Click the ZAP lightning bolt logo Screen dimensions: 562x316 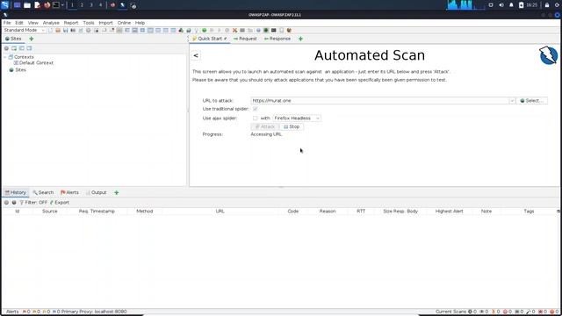[548, 55]
